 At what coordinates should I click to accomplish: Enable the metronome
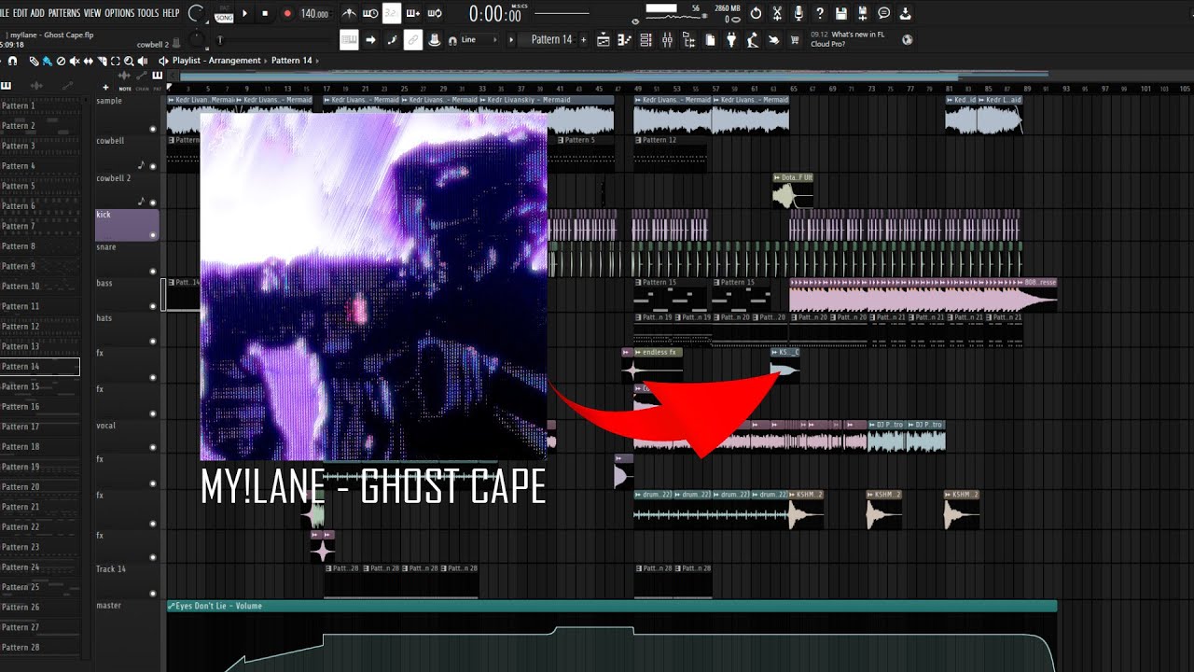[349, 13]
